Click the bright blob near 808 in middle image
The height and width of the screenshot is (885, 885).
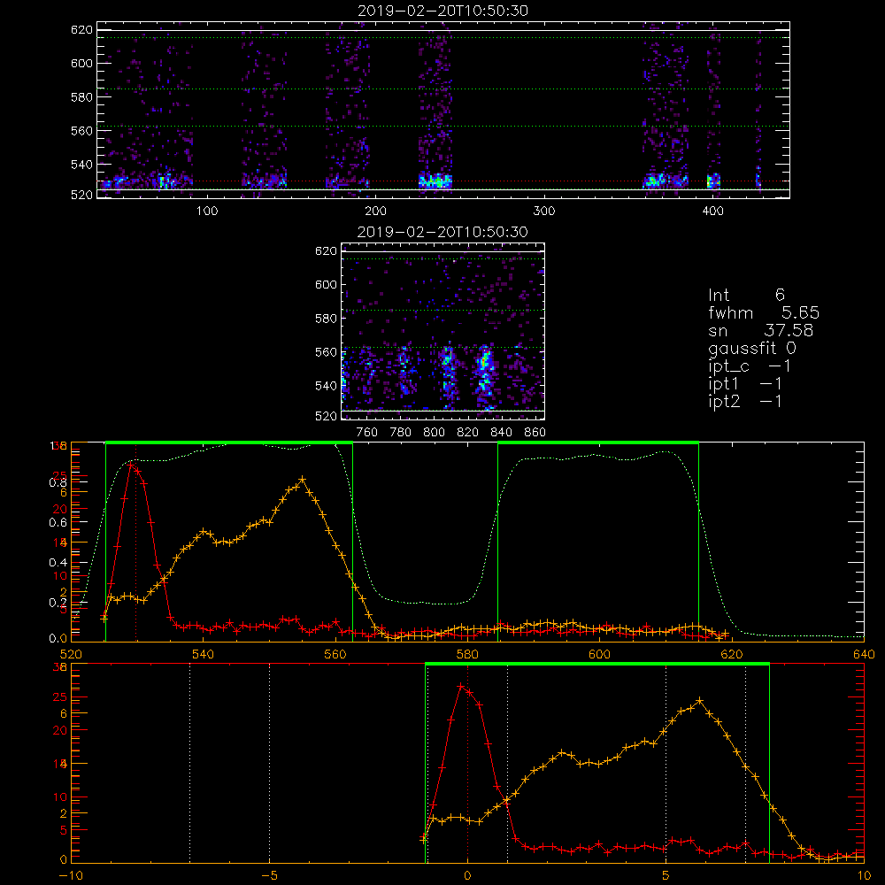coord(448,370)
